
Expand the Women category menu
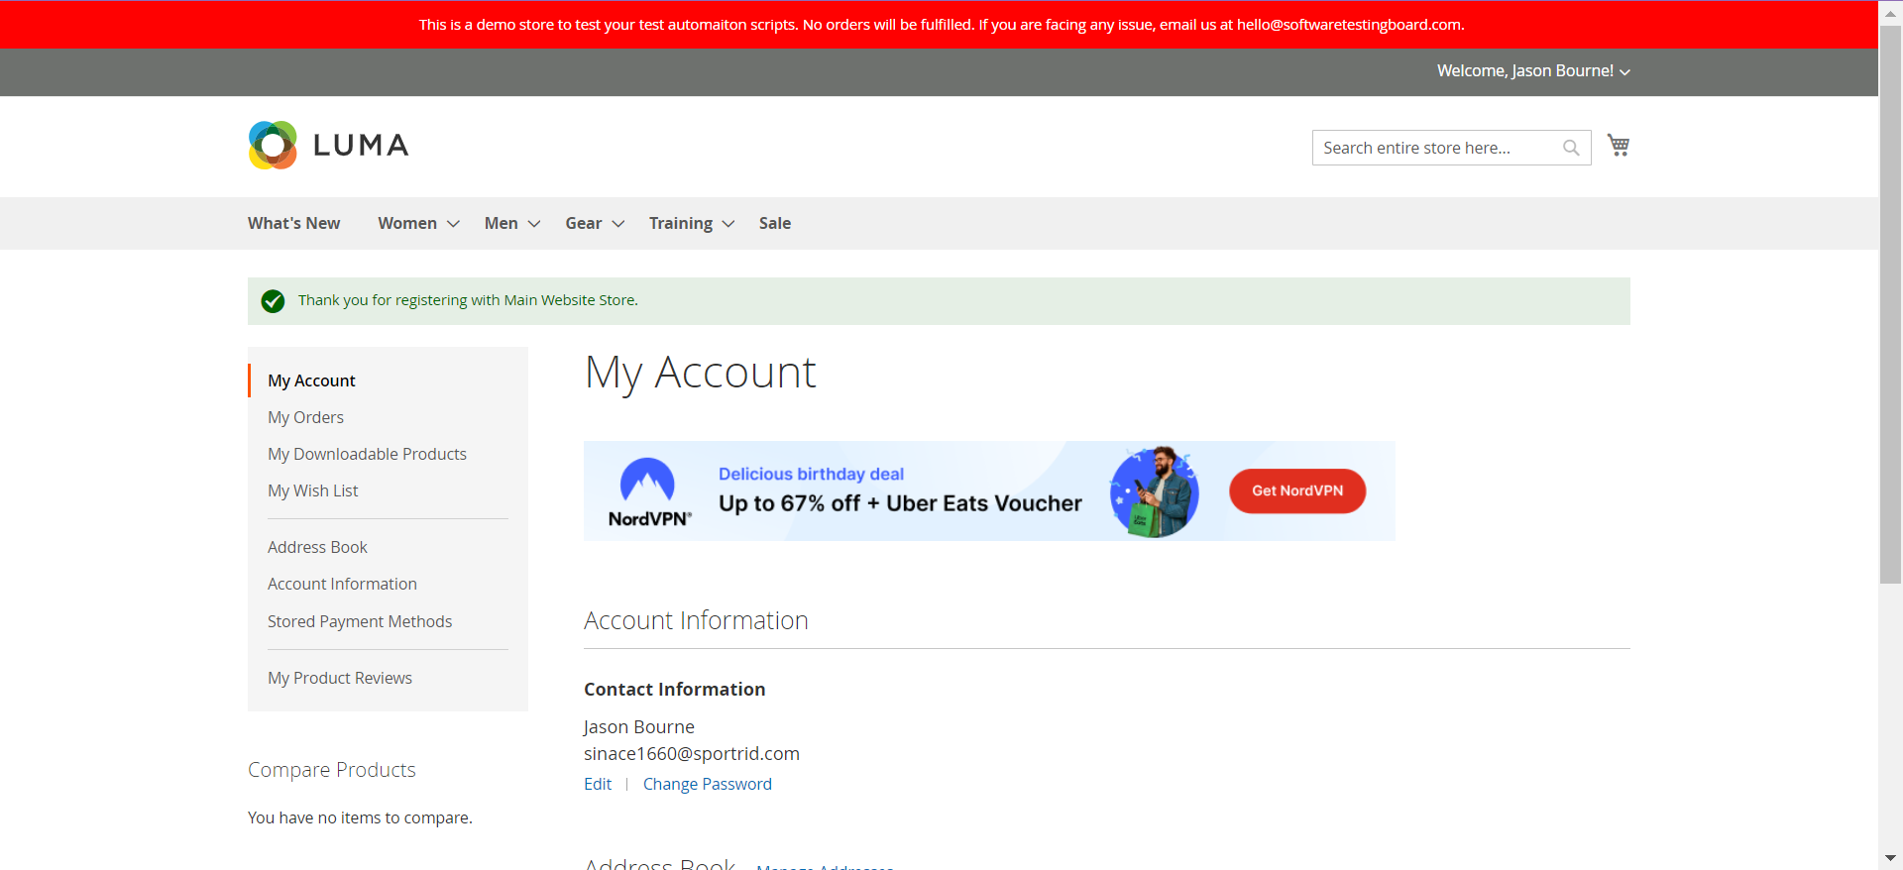pyautogui.click(x=453, y=224)
